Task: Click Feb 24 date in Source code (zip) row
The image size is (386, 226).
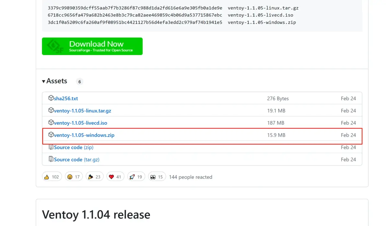Action: pyautogui.click(x=348, y=147)
